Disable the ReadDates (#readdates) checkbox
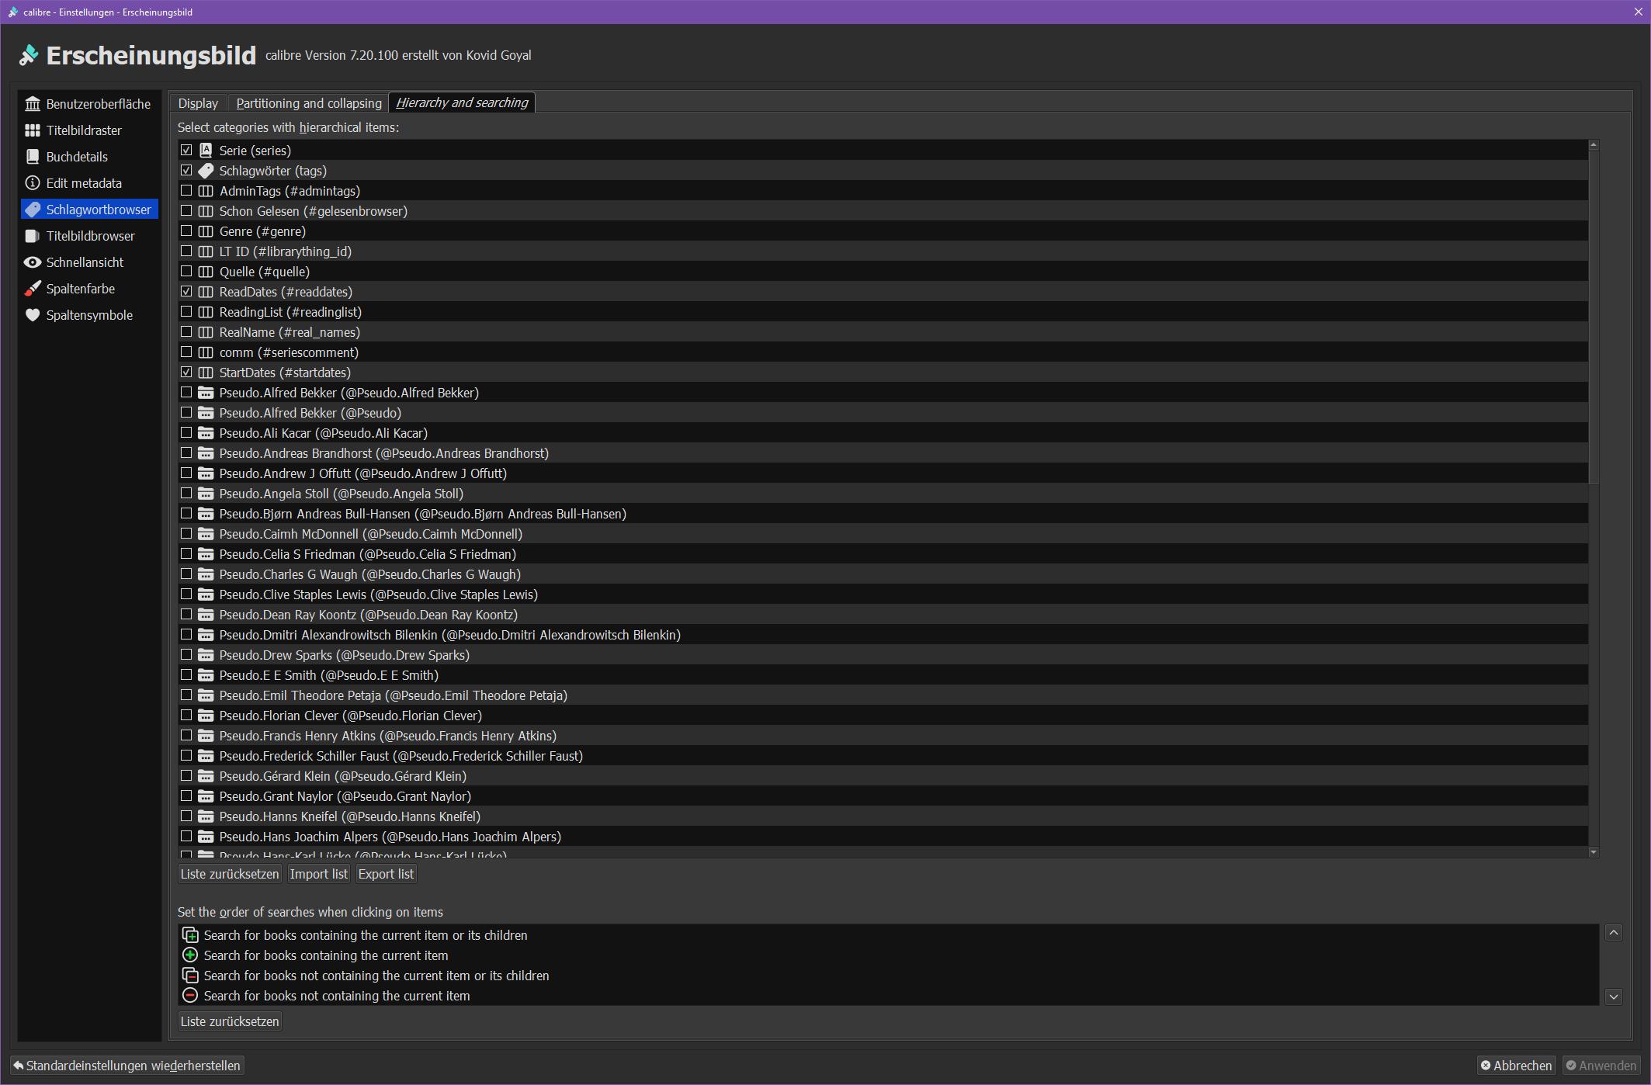The image size is (1651, 1085). 186,292
